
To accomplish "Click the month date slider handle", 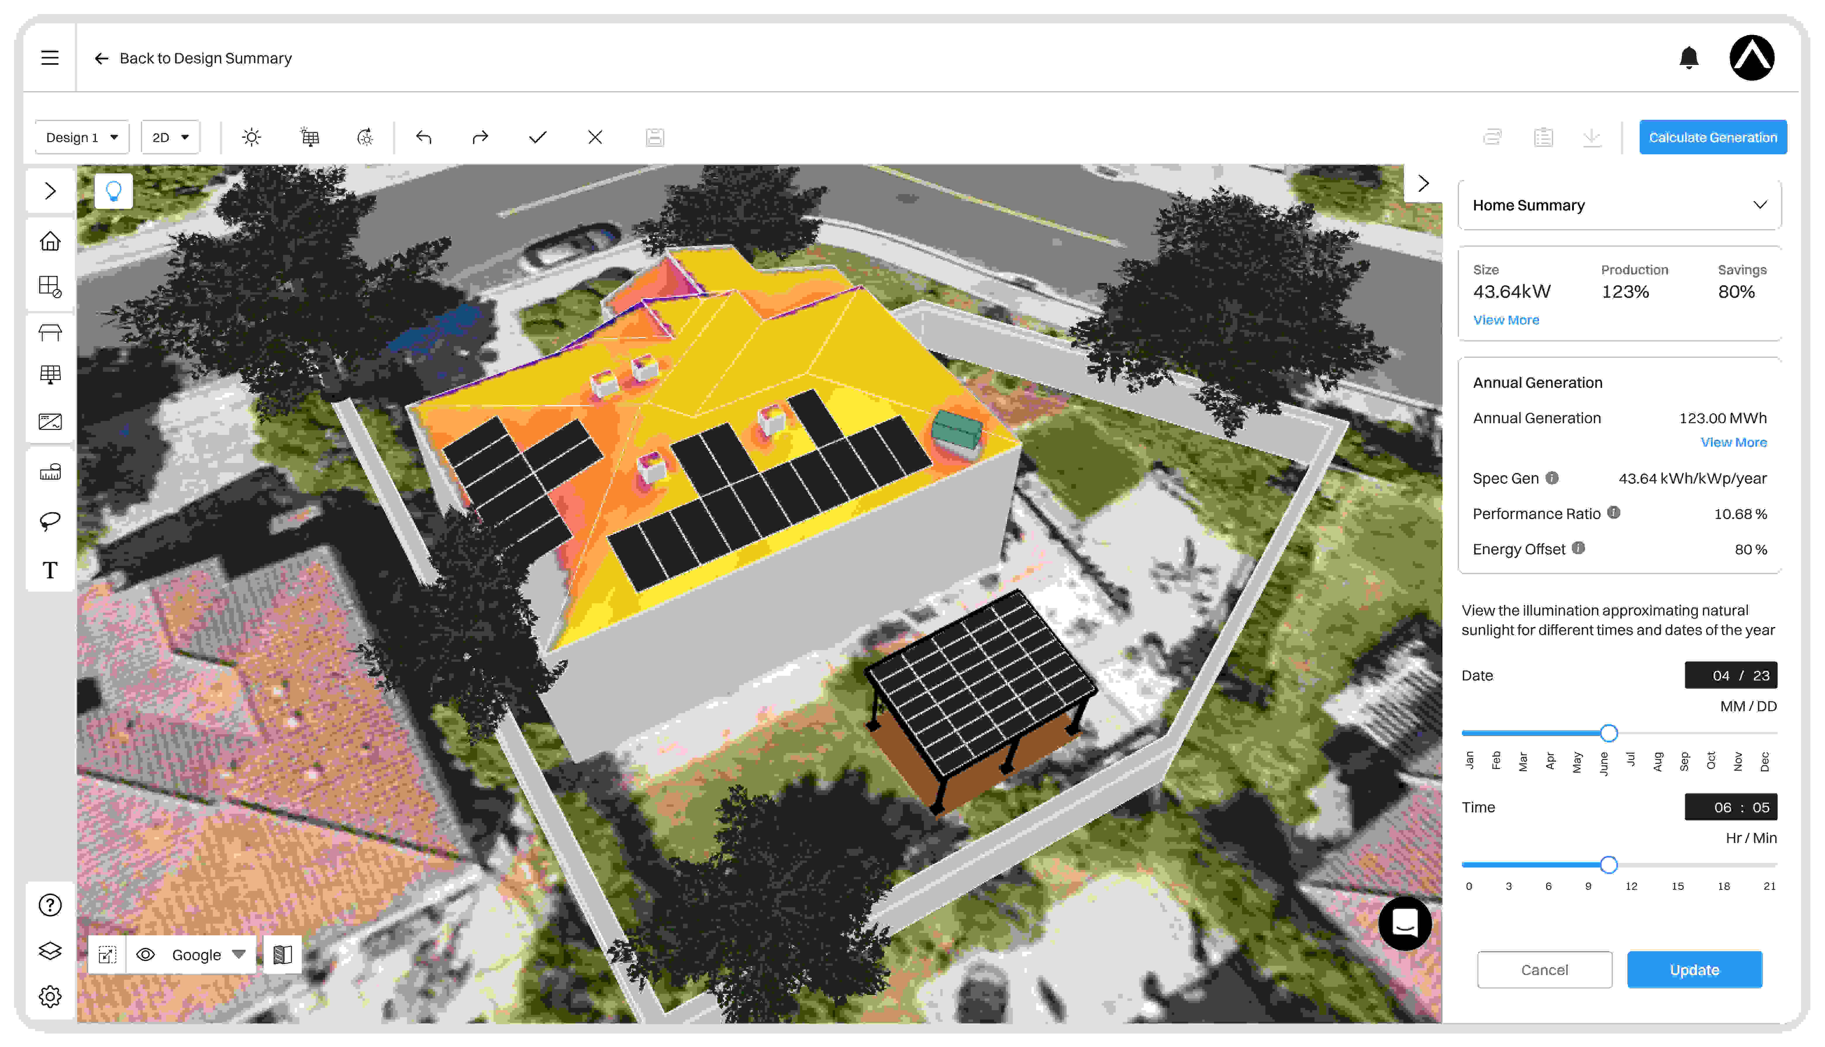I will coord(1609,733).
